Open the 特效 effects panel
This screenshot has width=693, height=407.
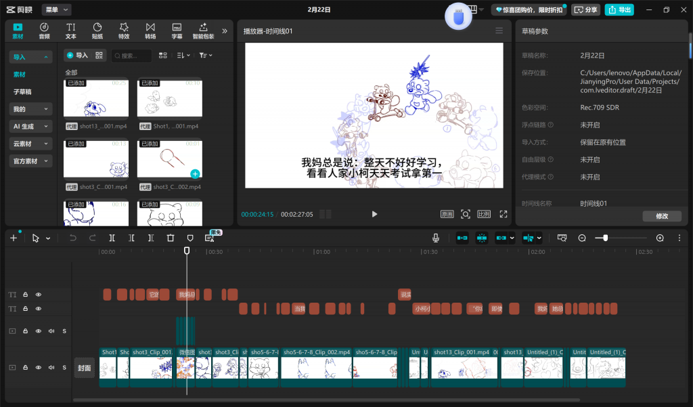pyautogui.click(x=124, y=30)
